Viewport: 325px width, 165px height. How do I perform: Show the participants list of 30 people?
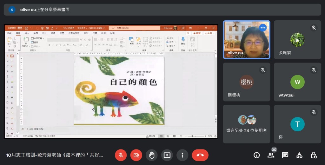click(271, 155)
